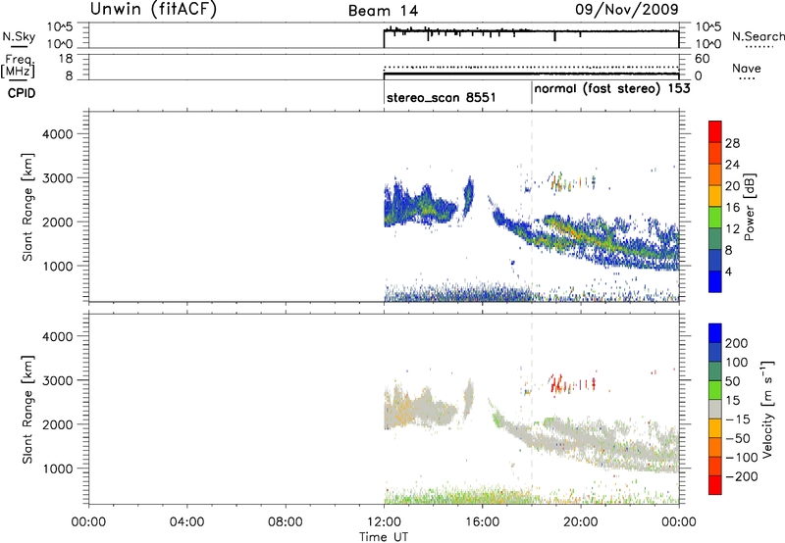
Task: Click the 'Unwin (fitACF)' title text
Action: tap(153, 9)
